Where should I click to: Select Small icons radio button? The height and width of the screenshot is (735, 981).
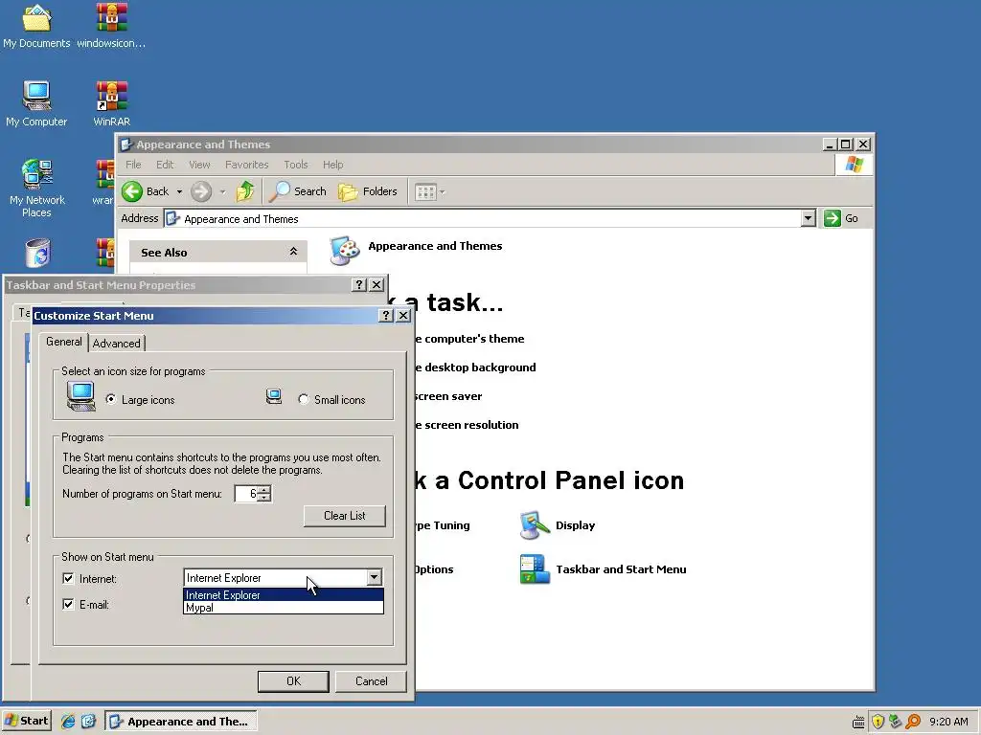tap(304, 399)
